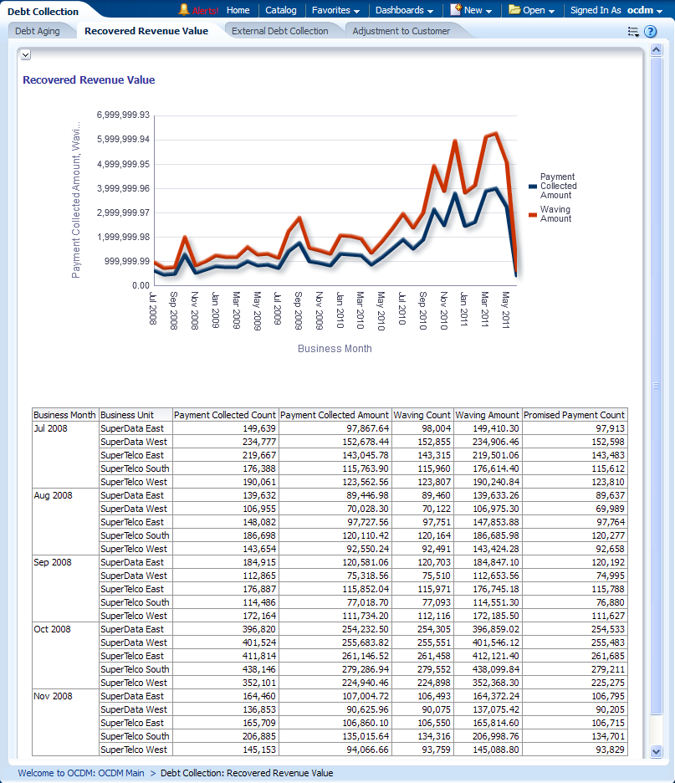
Task: Click the New document icon
Action: [x=456, y=10]
